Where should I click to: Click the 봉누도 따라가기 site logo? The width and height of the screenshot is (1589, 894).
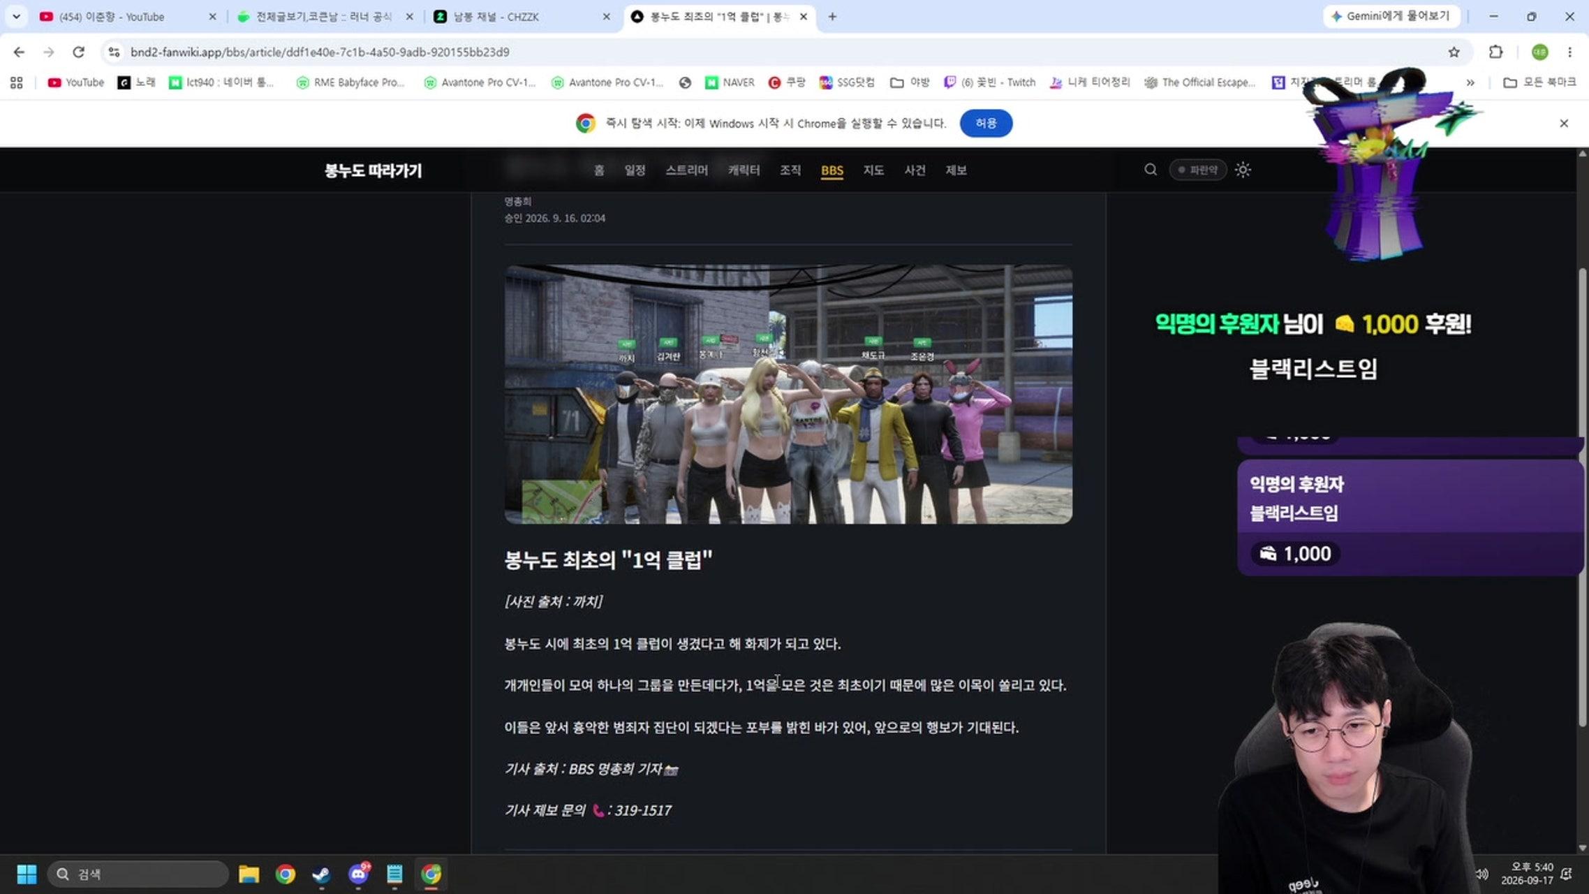pyautogui.click(x=373, y=170)
